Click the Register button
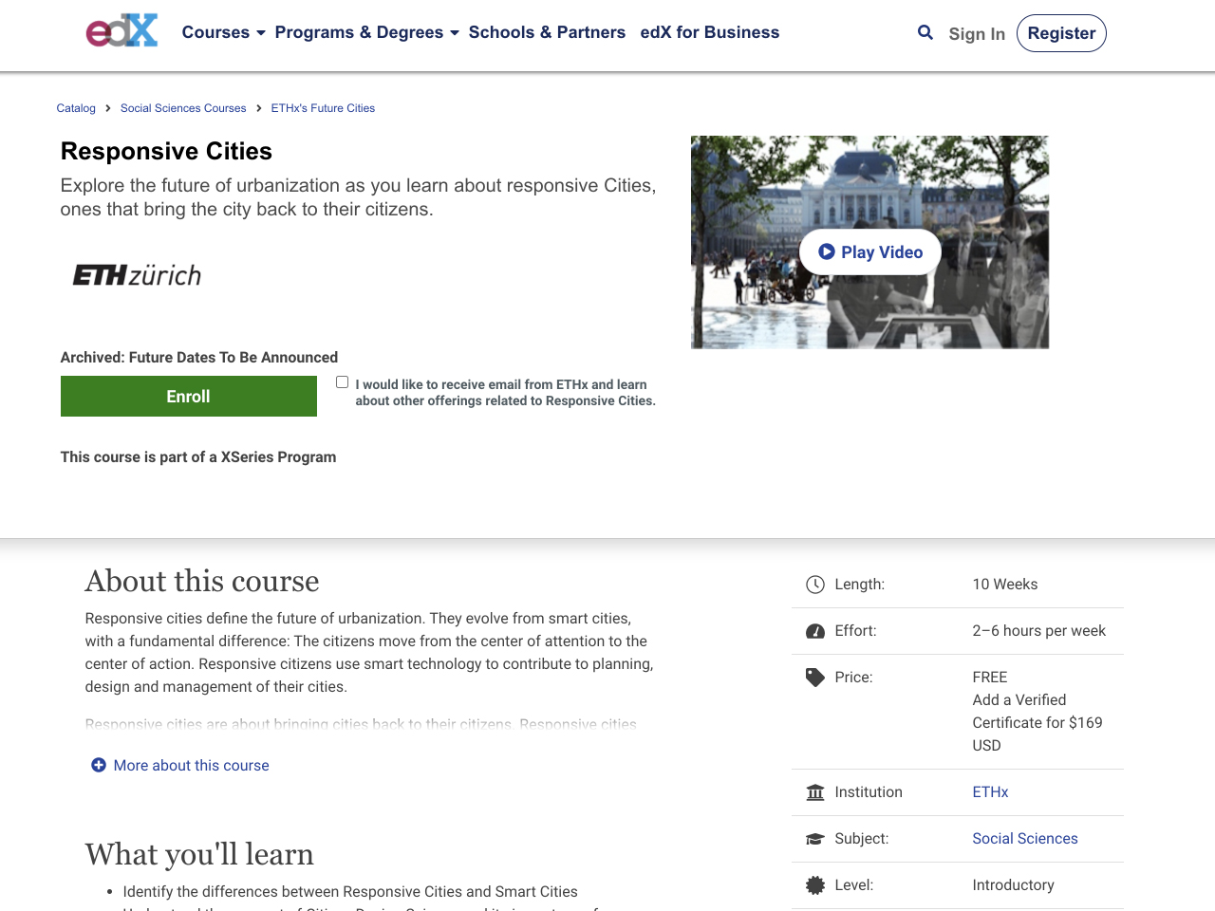The height and width of the screenshot is (911, 1215). (1061, 33)
